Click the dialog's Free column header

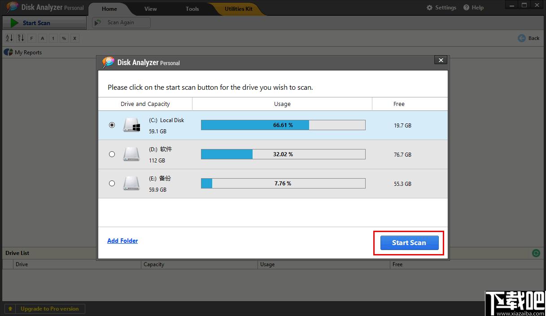tap(399, 104)
